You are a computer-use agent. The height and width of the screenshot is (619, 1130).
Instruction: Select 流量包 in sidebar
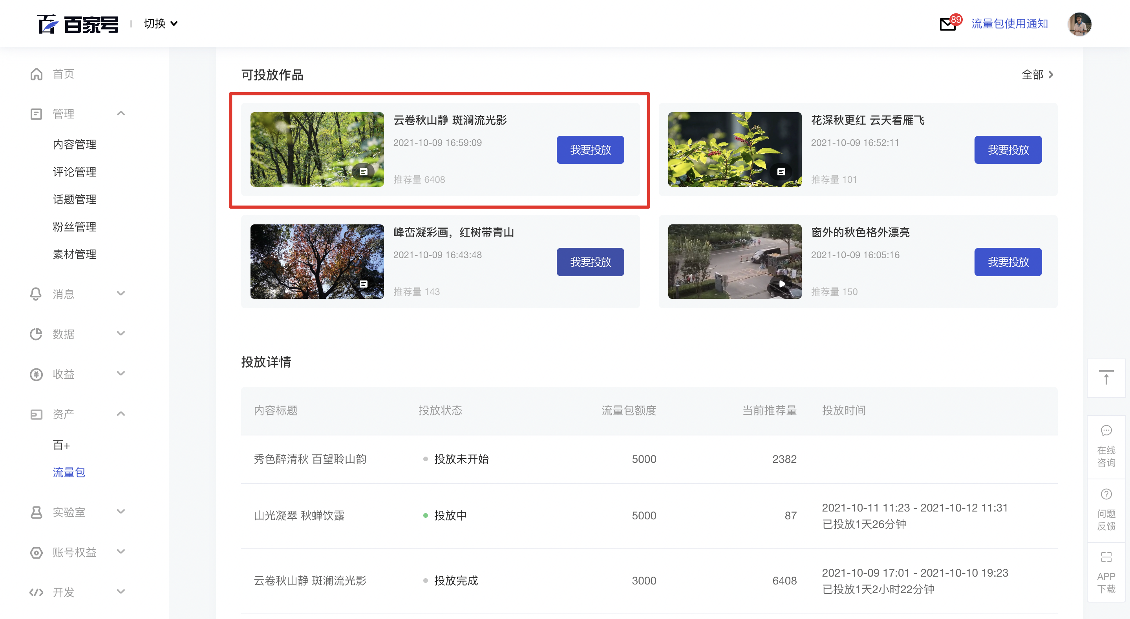[x=69, y=473]
